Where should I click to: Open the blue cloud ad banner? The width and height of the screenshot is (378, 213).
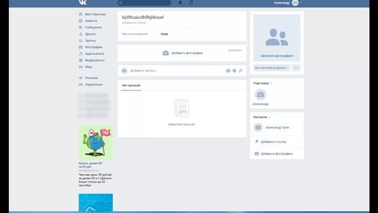[96, 203]
